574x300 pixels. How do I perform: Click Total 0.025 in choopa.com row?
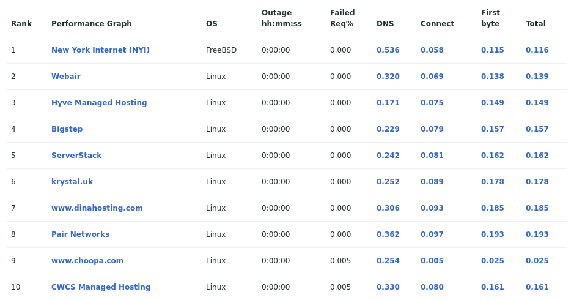coord(537,261)
